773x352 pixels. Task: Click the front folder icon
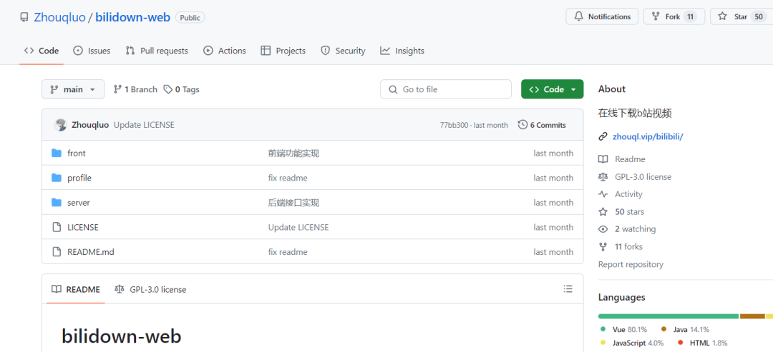[57, 153]
